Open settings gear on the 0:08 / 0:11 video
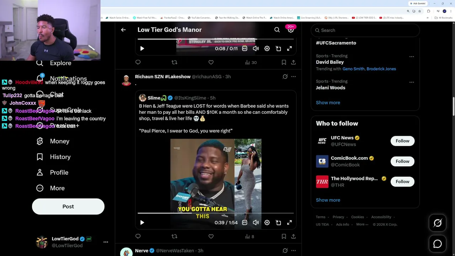Image resolution: width=455 pixels, height=256 pixels. 267,48
